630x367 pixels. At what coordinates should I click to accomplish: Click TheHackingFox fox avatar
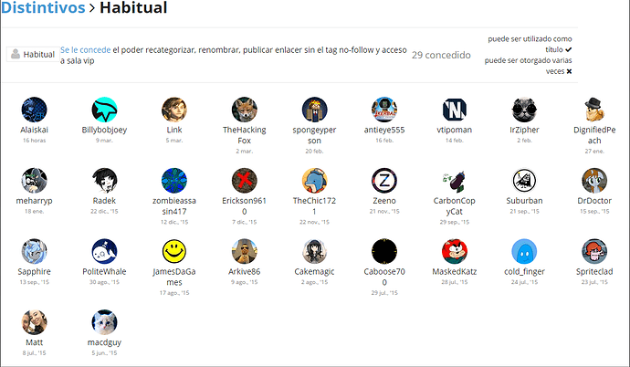(x=245, y=110)
